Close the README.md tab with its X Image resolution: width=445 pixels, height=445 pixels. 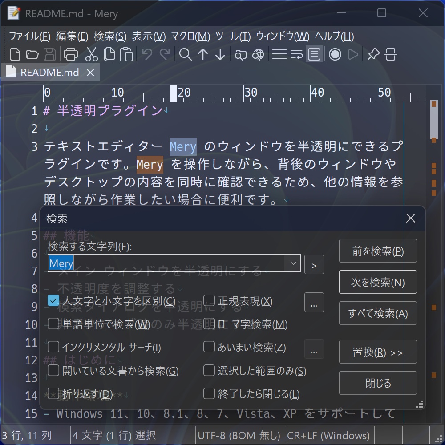coord(90,73)
